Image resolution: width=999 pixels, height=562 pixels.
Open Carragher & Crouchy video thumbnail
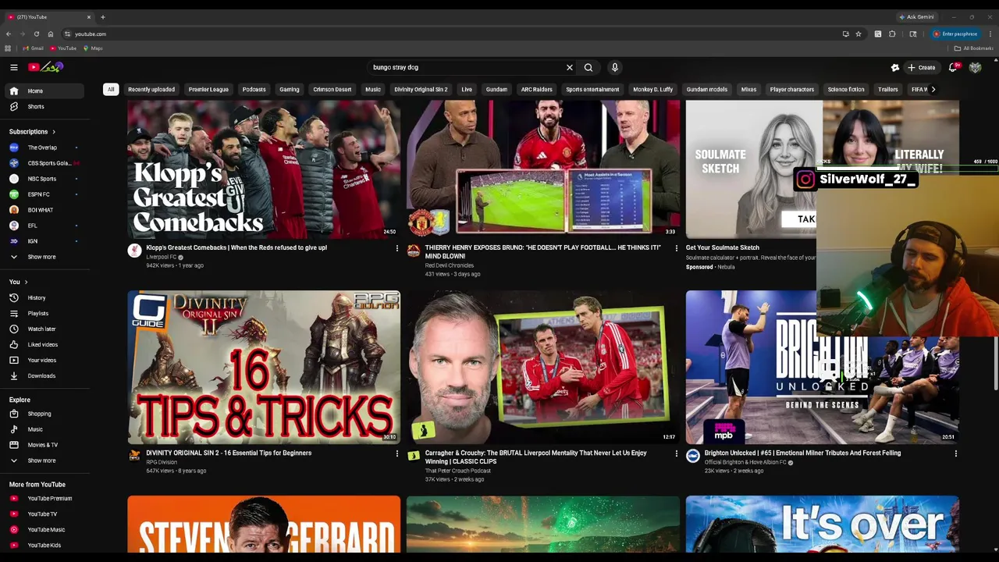click(x=543, y=367)
